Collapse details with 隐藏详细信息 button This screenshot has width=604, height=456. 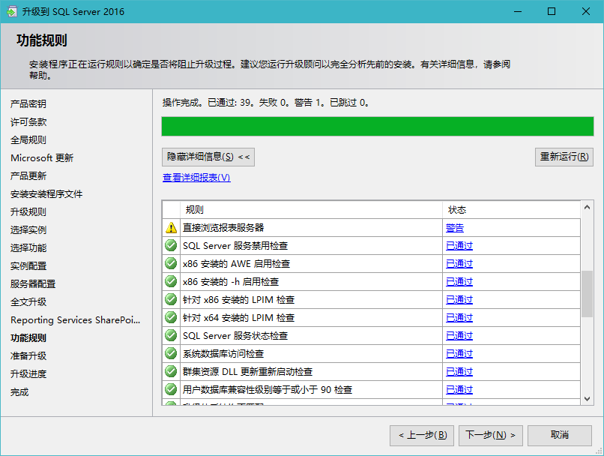[208, 157]
